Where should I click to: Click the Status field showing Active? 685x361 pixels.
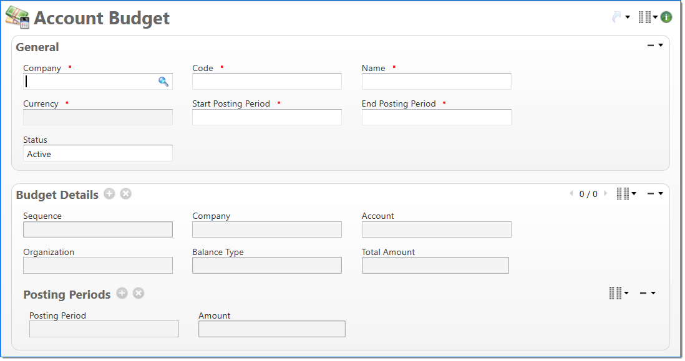[98, 153]
